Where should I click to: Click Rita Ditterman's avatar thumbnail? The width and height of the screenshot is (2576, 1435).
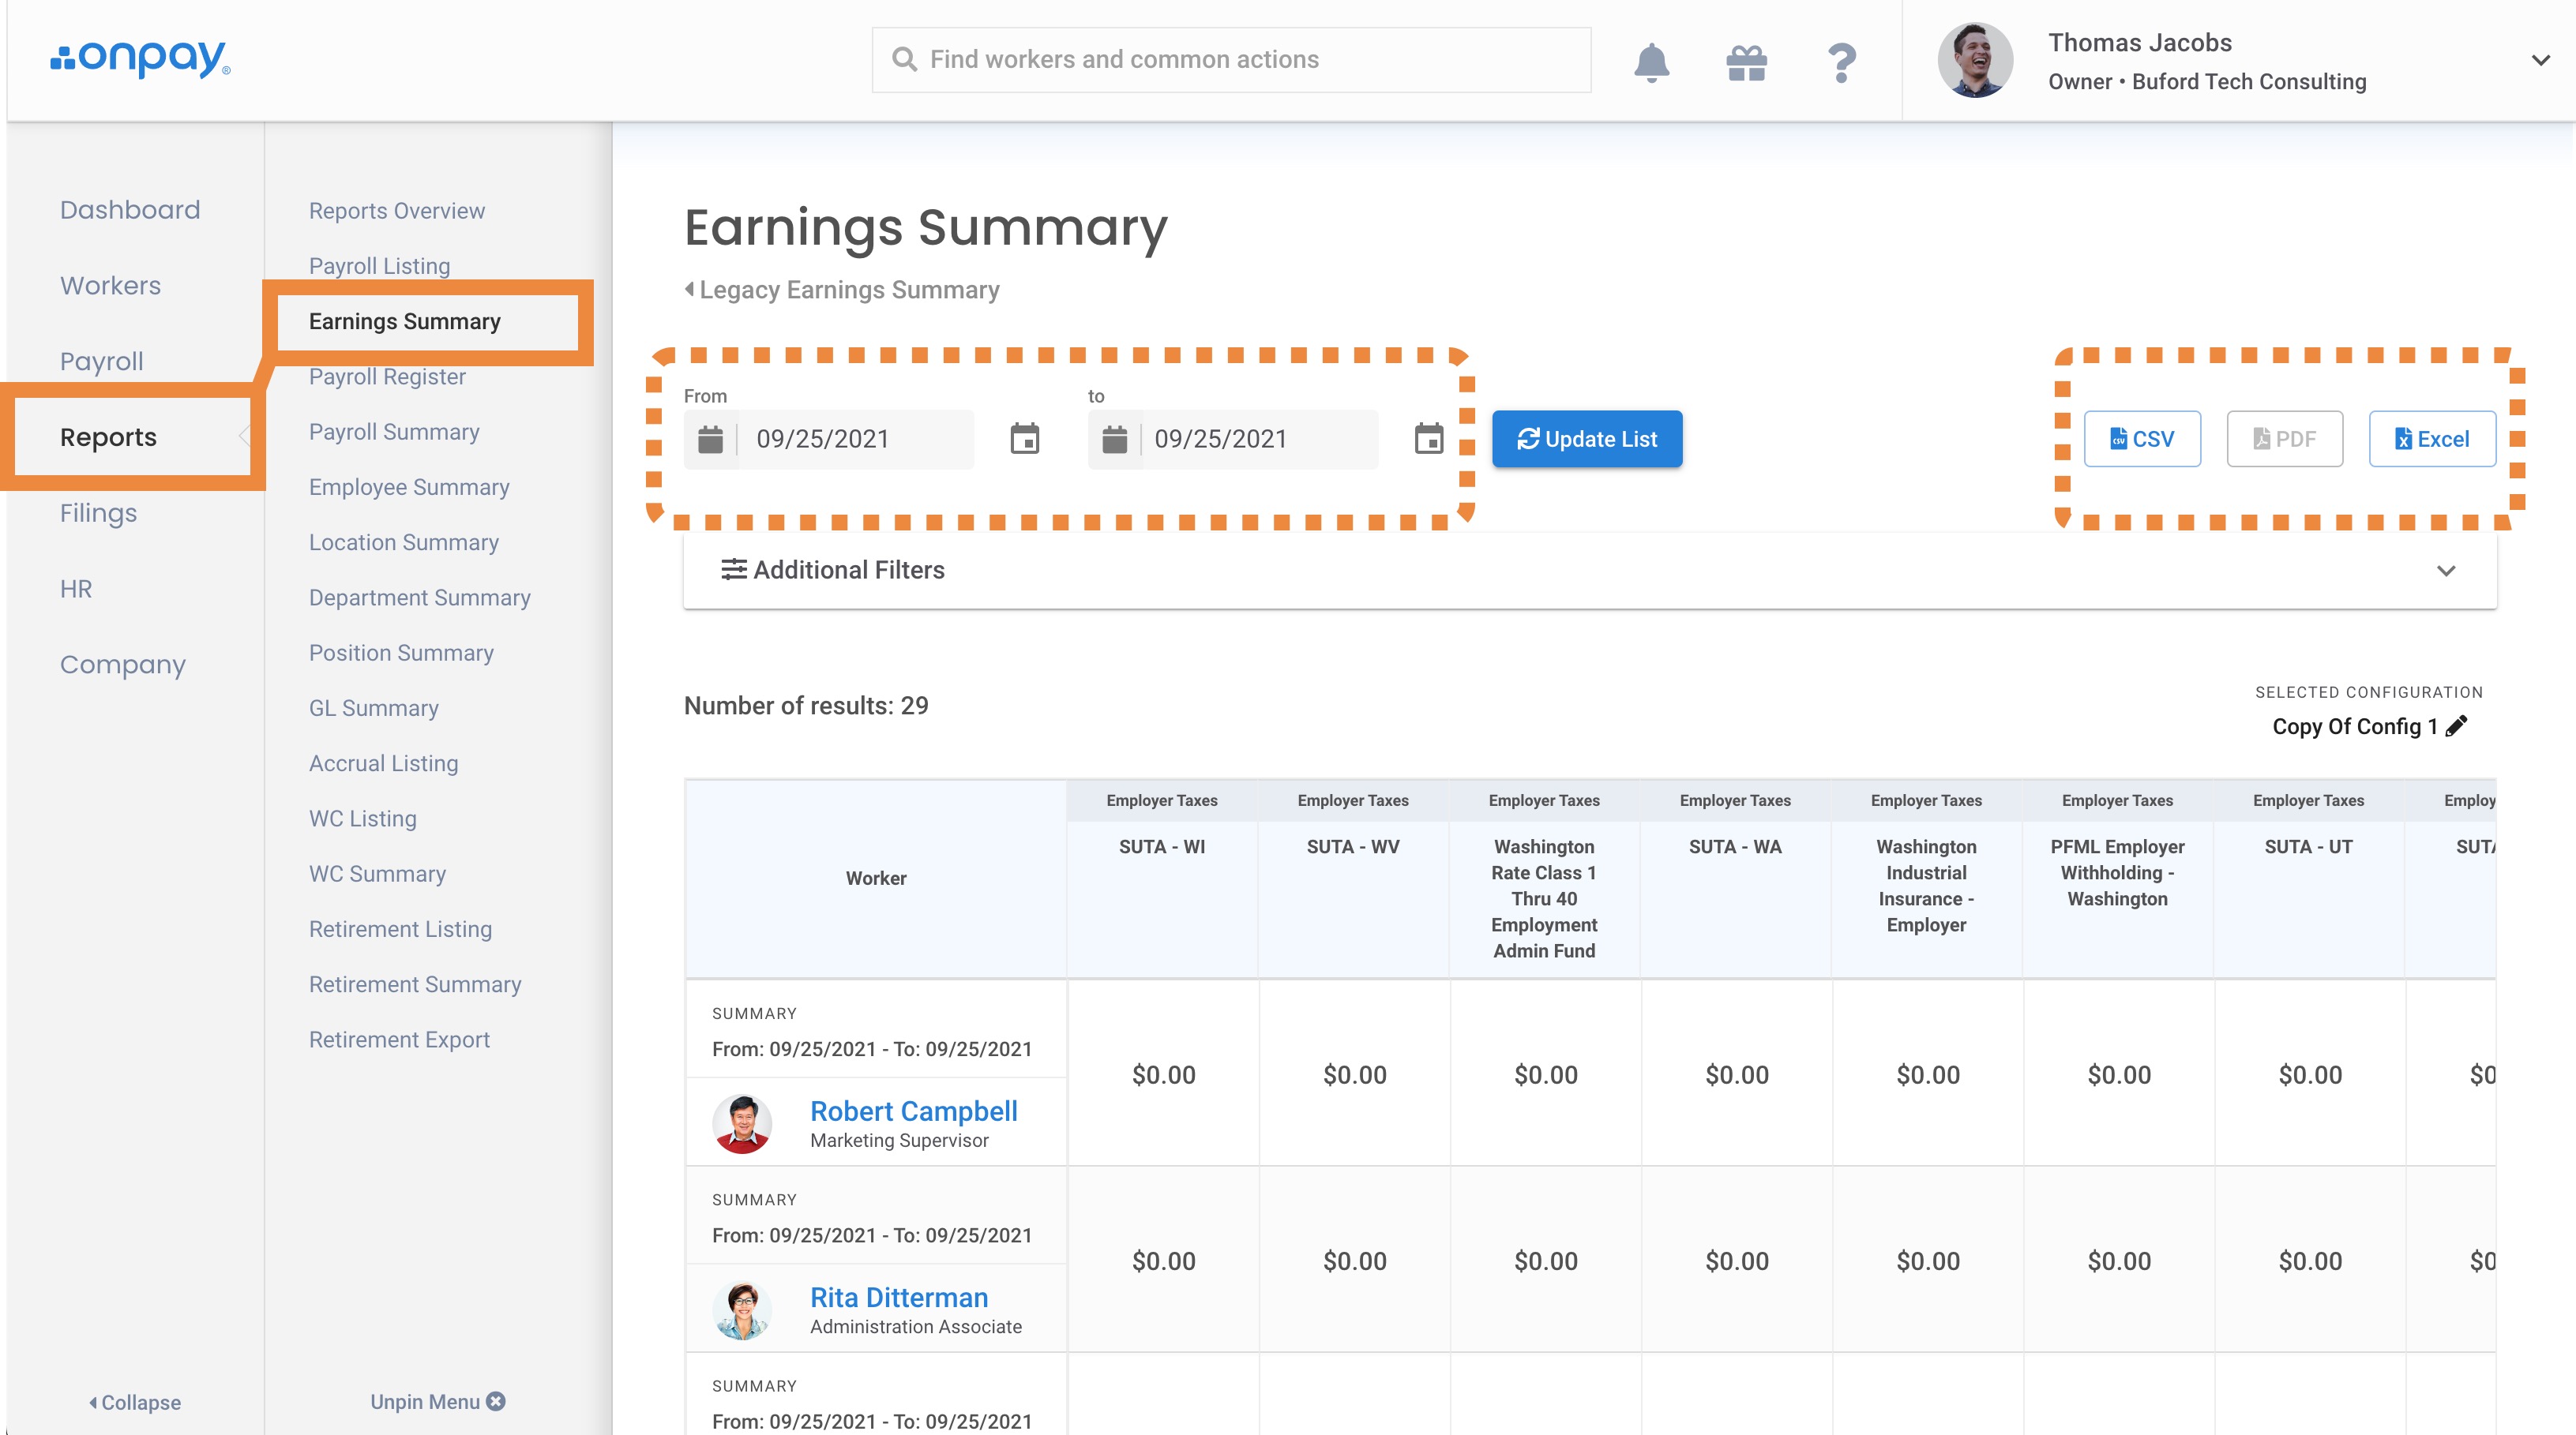[742, 1310]
